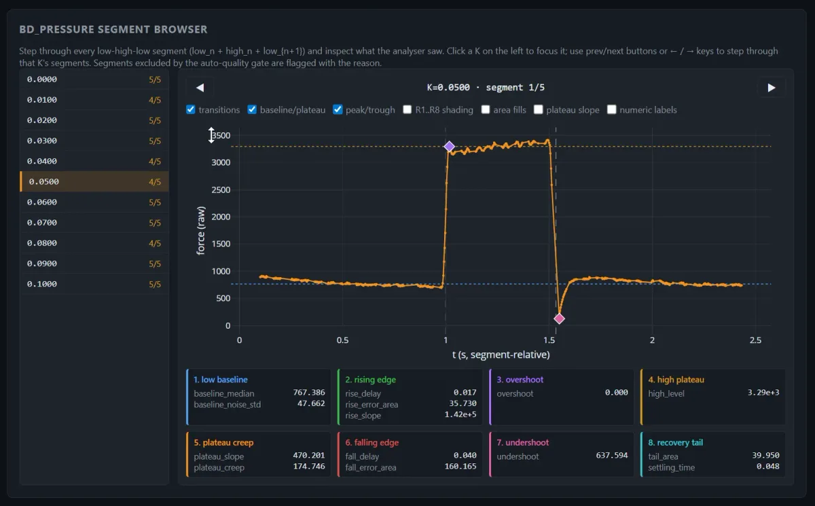
Task: Enable R1..R8 shading
Action: coord(407,109)
